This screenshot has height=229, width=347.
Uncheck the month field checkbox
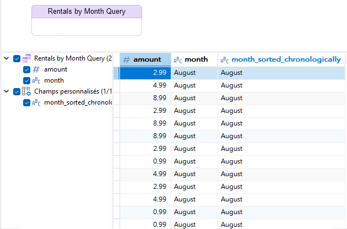(26, 81)
